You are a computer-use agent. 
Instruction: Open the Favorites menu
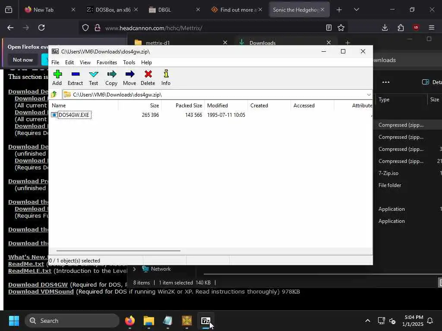pyautogui.click(x=107, y=62)
